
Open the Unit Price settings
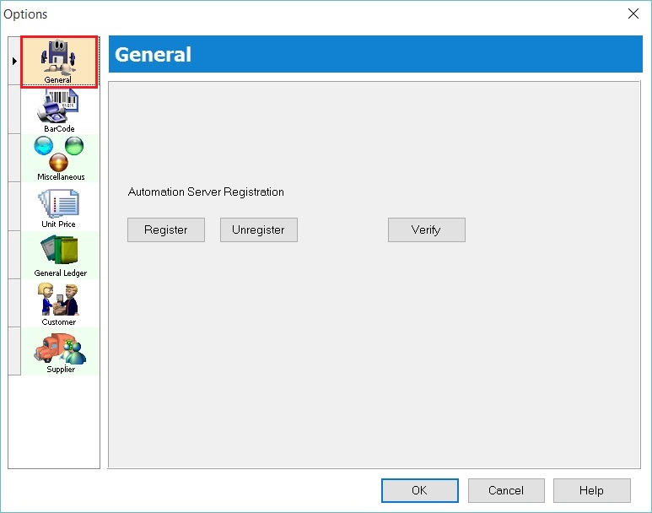point(59,206)
